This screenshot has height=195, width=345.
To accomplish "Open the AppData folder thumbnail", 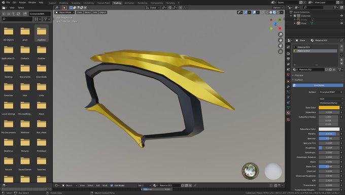I will (x=42, y=33).
